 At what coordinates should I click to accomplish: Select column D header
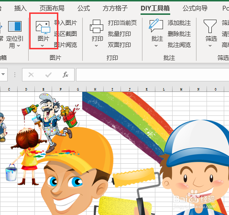point(26,89)
